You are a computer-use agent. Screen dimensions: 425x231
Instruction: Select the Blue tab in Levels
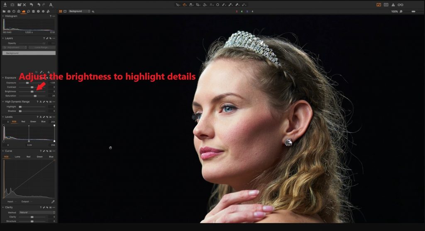(x=43, y=122)
